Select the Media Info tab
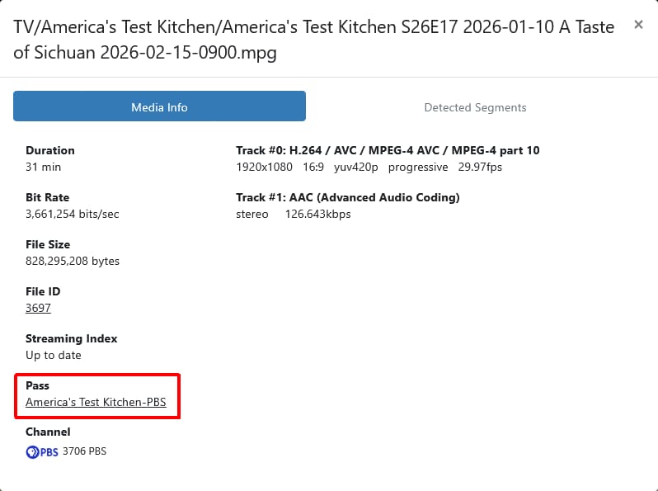658x491 pixels. coord(159,107)
